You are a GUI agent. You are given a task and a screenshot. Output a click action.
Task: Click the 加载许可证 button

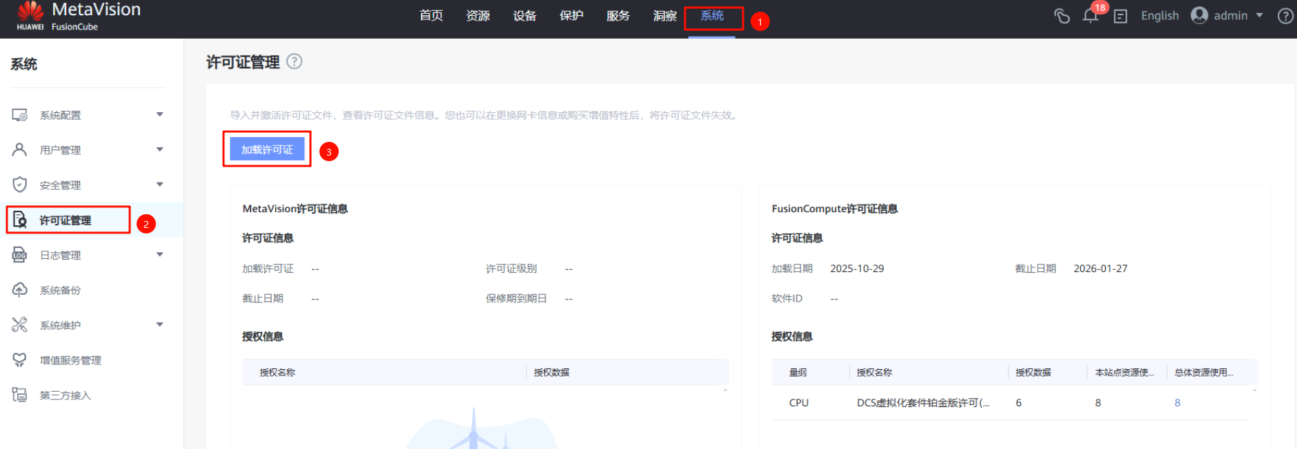(x=267, y=149)
